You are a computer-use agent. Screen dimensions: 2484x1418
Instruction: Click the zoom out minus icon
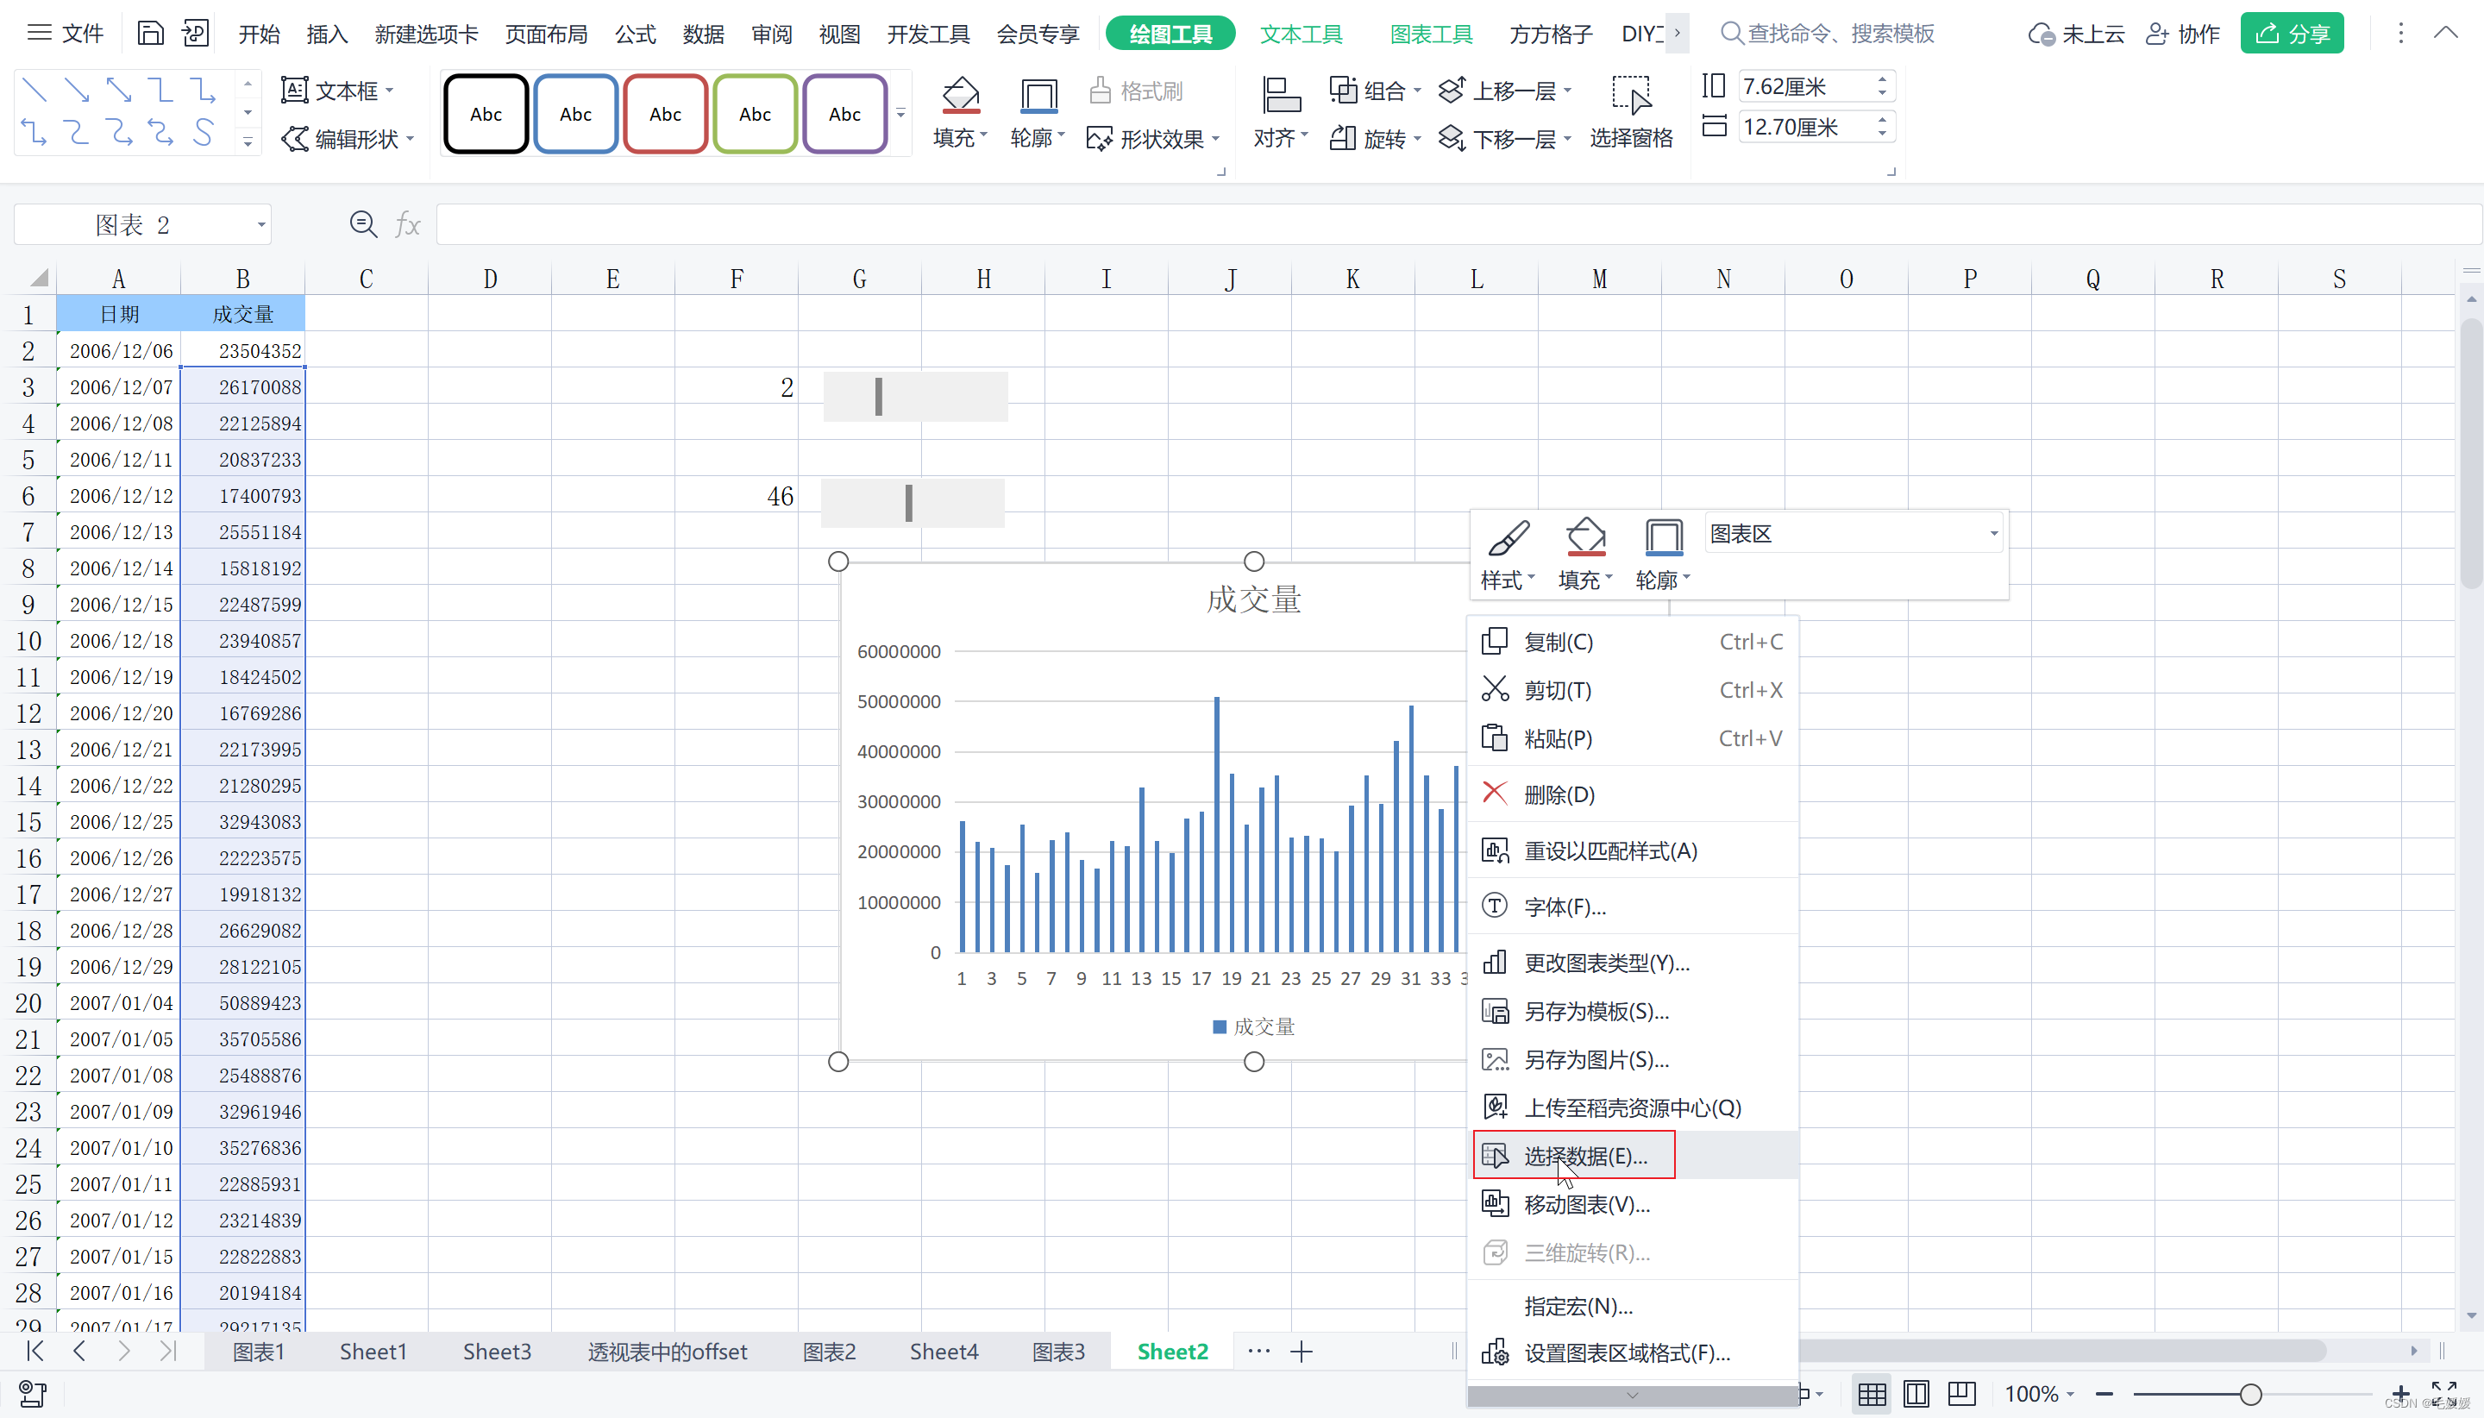[2104, 1394]
